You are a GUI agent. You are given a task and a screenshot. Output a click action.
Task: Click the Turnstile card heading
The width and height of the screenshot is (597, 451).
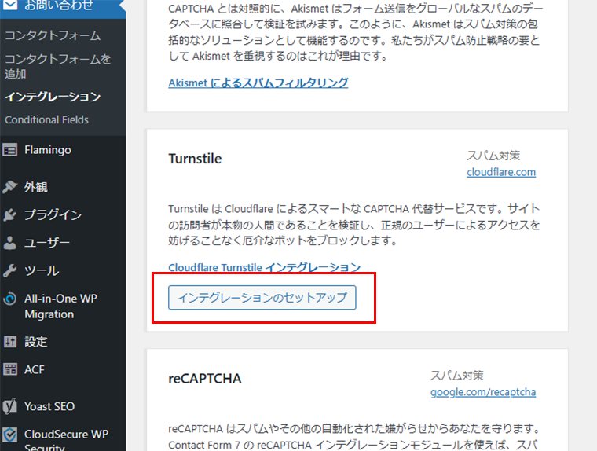(195, 159)
